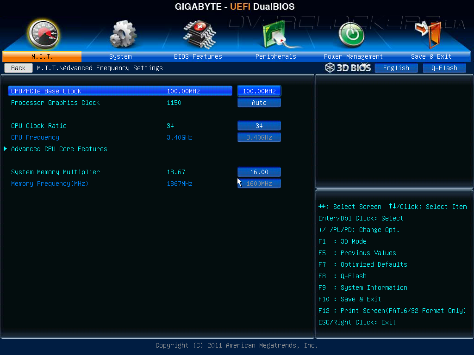This screenshot has width=474, height=355.
Task: Expand Advanced CPU Core Features submenu
Action: [59, 149]
